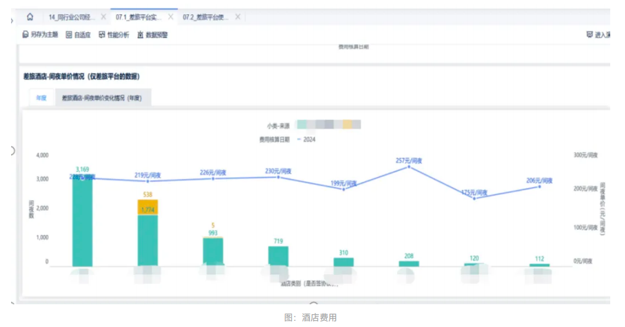Select the 年度 chart tab
Viewport: 625px width, 327px height.
41,98
